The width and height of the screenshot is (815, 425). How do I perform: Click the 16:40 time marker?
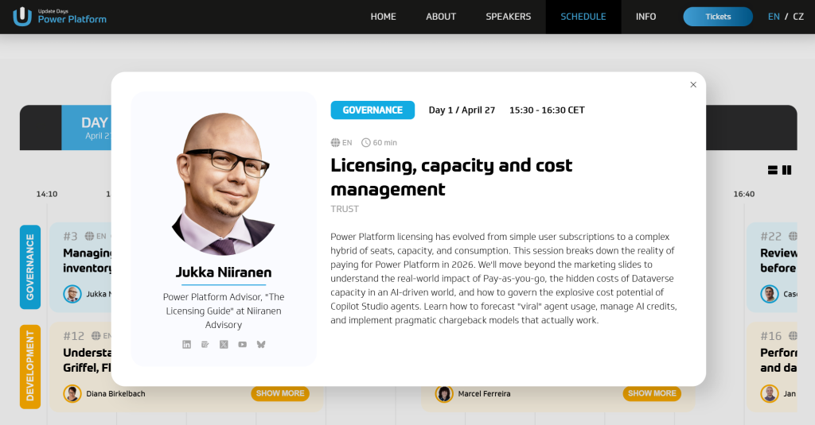(x=744, y=194)
